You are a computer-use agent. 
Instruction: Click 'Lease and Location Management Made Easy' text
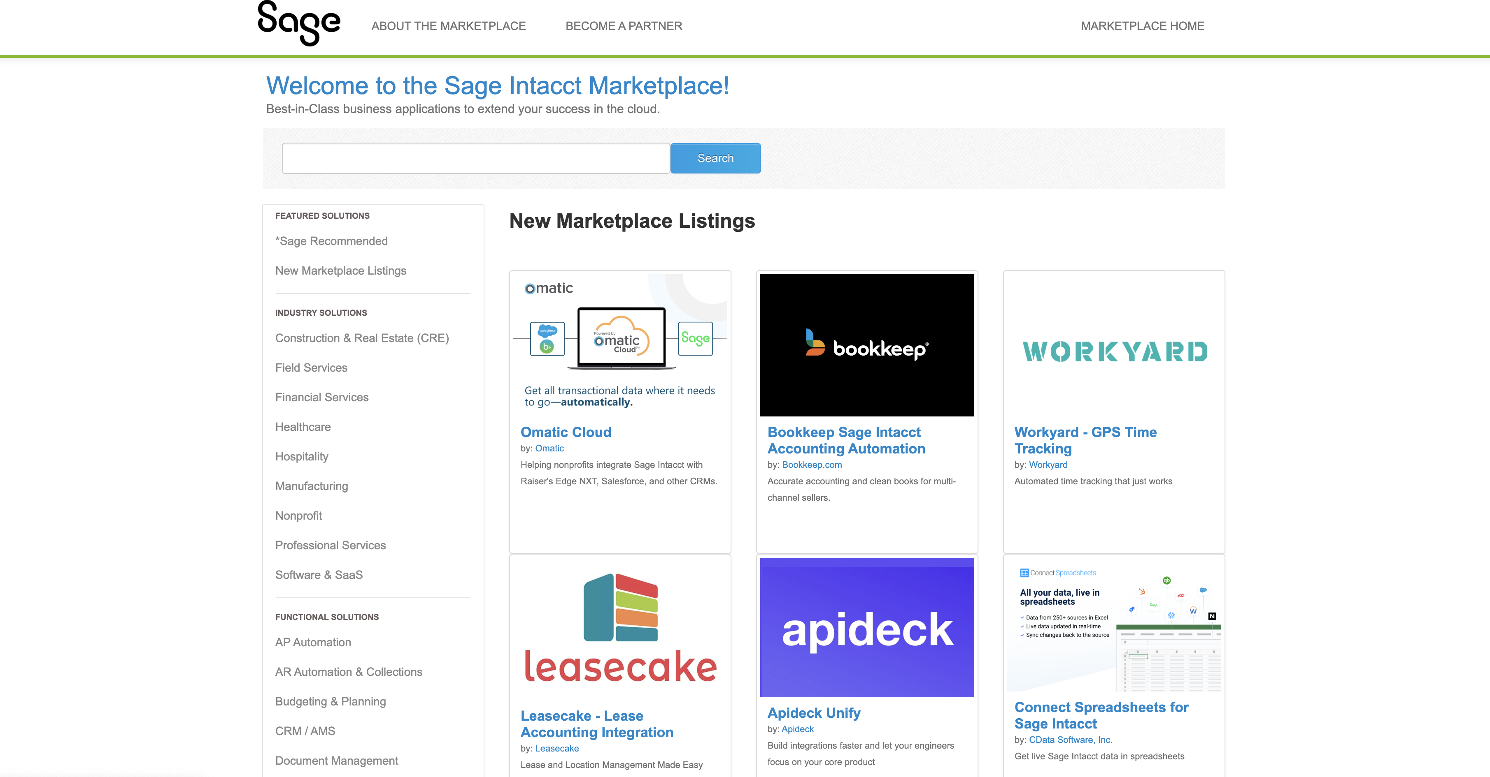[611, 765]
